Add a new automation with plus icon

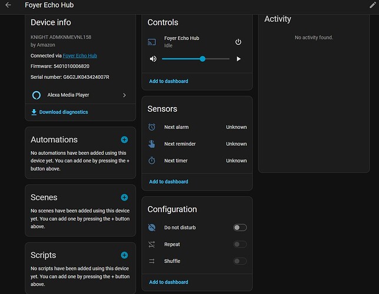[124, 139]
